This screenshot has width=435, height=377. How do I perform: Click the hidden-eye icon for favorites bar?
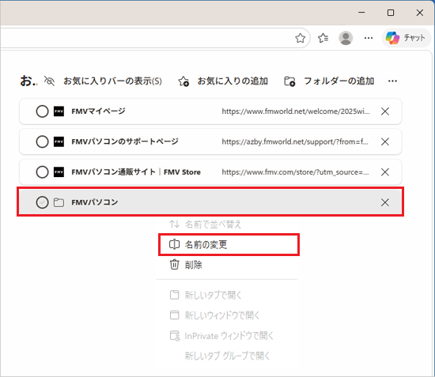(49, 81)
